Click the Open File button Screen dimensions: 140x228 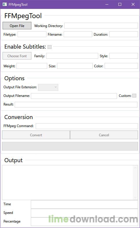coord(17,26)
